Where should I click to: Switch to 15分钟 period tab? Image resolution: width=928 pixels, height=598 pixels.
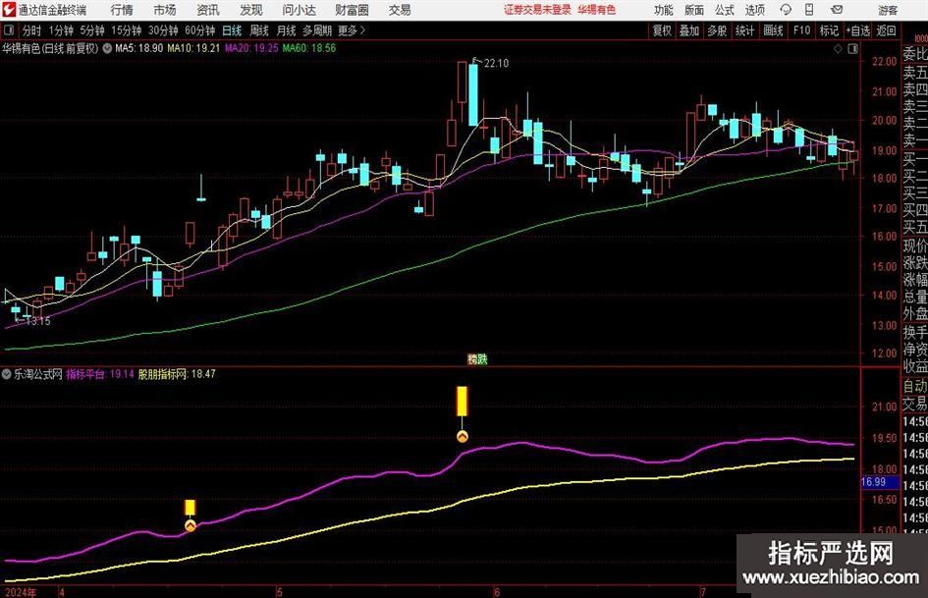[126, 30]
